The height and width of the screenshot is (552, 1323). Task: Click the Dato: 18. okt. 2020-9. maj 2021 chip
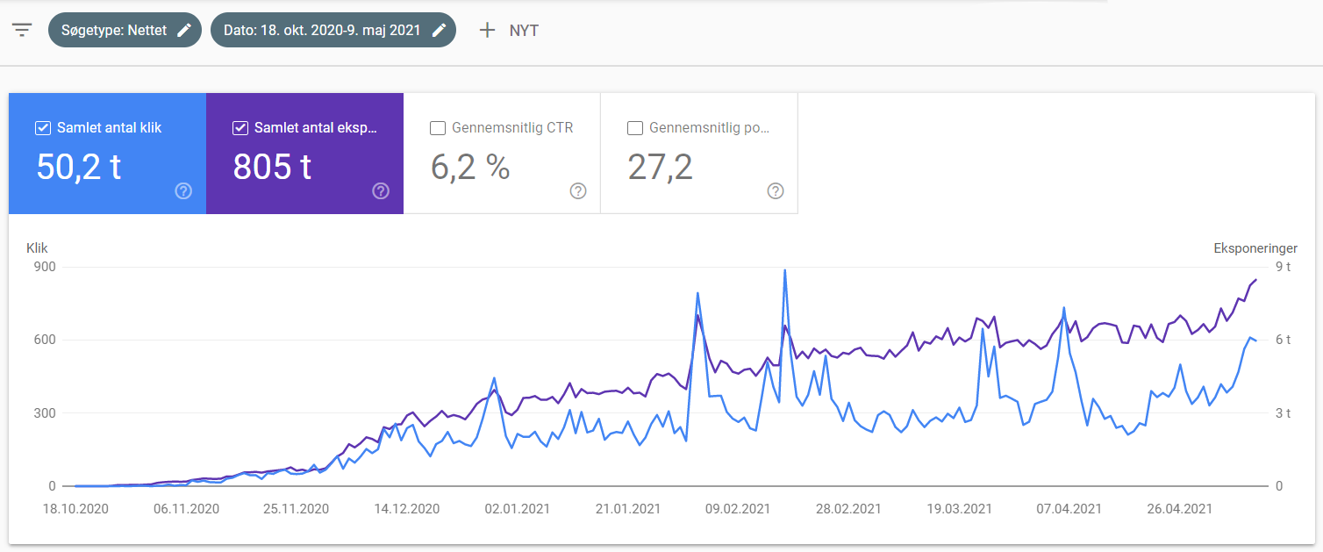click(x=333, y=30)
